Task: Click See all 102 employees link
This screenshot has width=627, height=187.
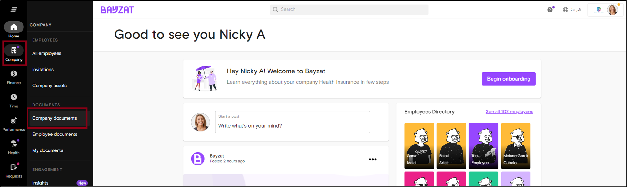Action: (x=509, y=112)
